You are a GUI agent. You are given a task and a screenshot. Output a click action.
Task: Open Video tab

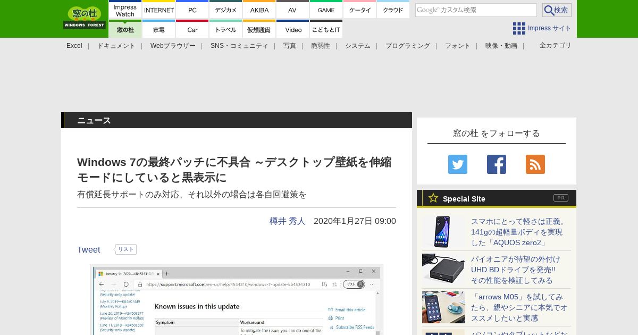pyautogui.click(x=293, y=29)
